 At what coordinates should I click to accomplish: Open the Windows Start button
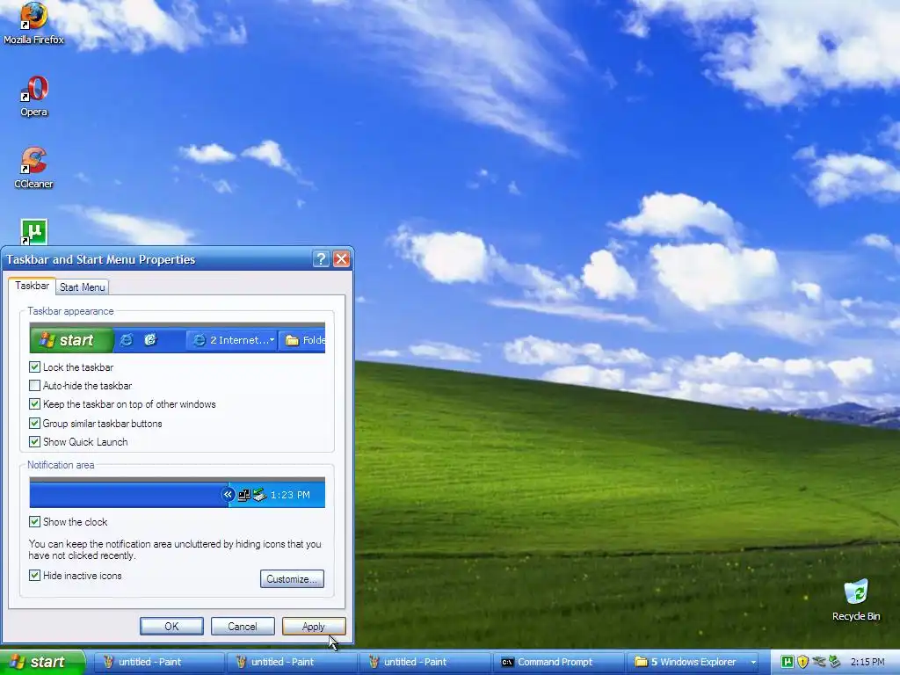(42, 662)
